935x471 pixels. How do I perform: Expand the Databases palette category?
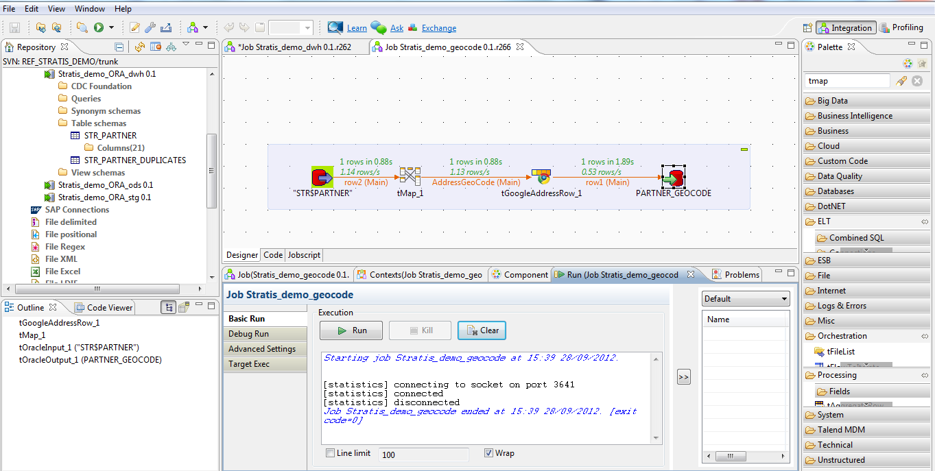(866, 191)
